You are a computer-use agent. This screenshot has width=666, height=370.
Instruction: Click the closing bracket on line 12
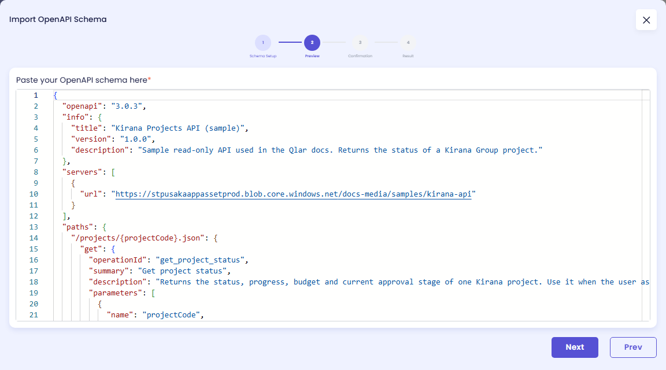[64, 216]
